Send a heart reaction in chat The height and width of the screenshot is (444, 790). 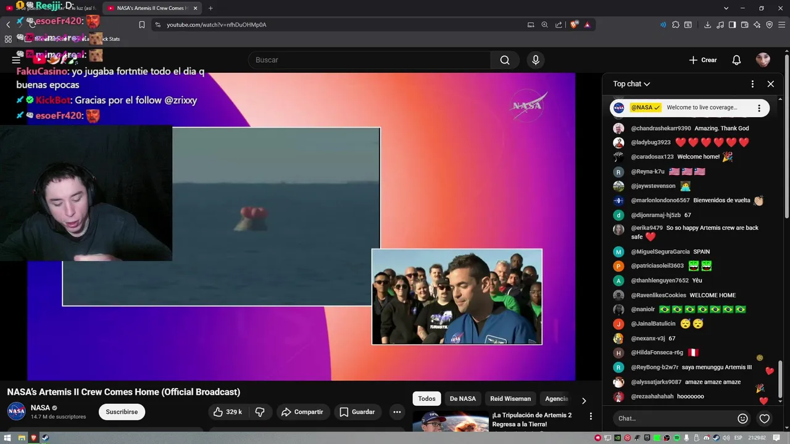pos(765,419)
